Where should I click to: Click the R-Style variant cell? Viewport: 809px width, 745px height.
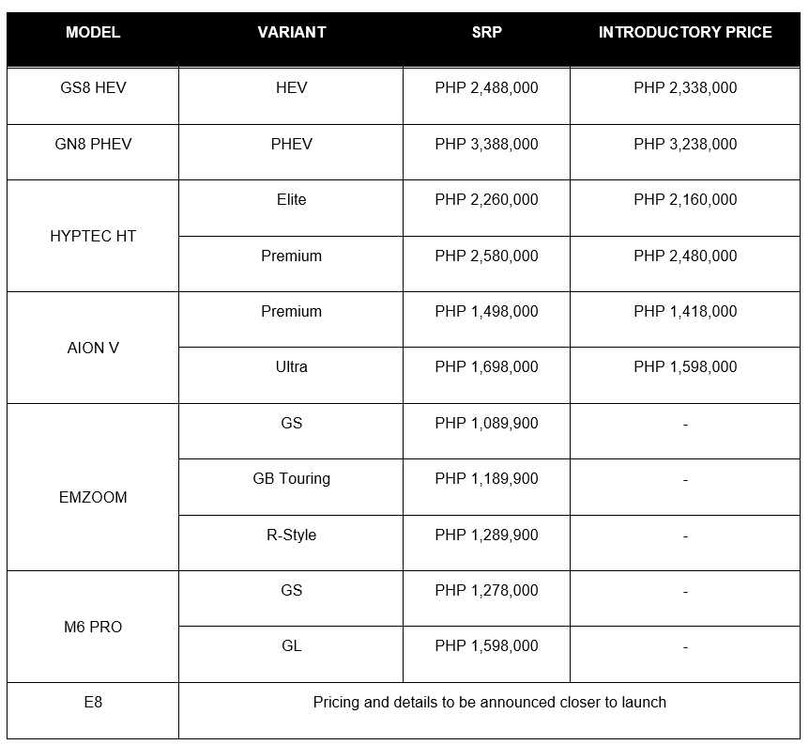coord(291,535)
